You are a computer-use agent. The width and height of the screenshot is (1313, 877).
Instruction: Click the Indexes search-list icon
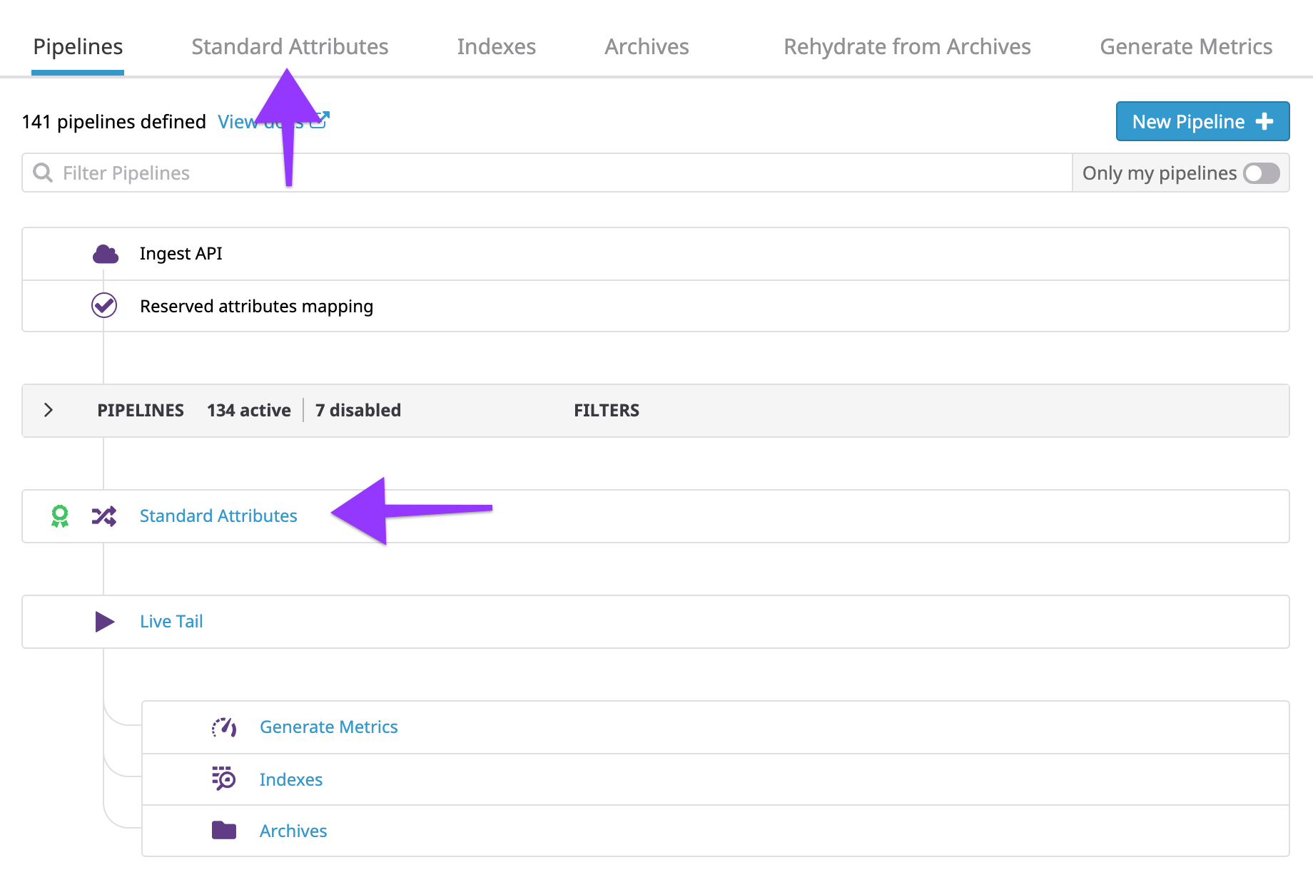[x=224, y=779]
